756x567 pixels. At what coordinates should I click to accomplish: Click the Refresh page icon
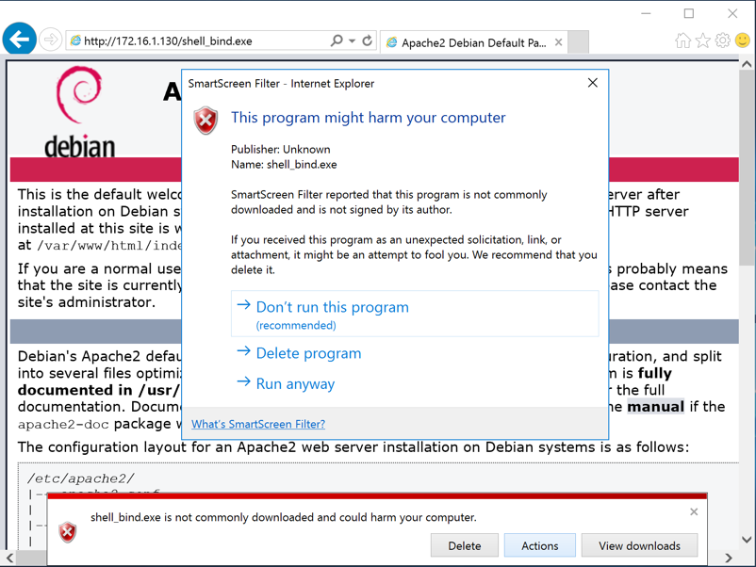point(368,40)
